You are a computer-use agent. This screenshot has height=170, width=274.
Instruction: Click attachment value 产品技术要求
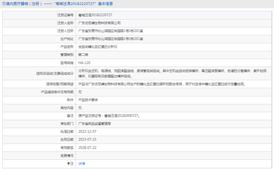(88, 100)
